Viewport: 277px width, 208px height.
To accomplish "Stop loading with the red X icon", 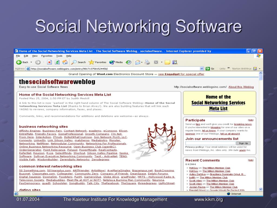I will pyautogui.click(x=50, y=62).
